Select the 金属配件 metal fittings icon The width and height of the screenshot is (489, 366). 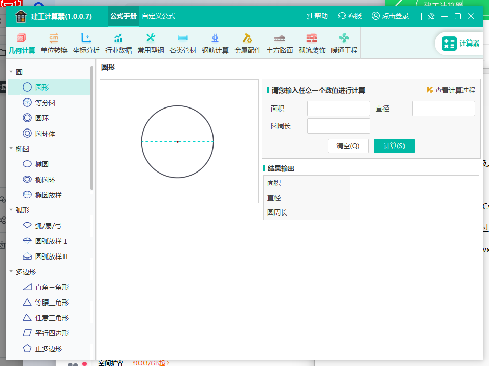247,43
